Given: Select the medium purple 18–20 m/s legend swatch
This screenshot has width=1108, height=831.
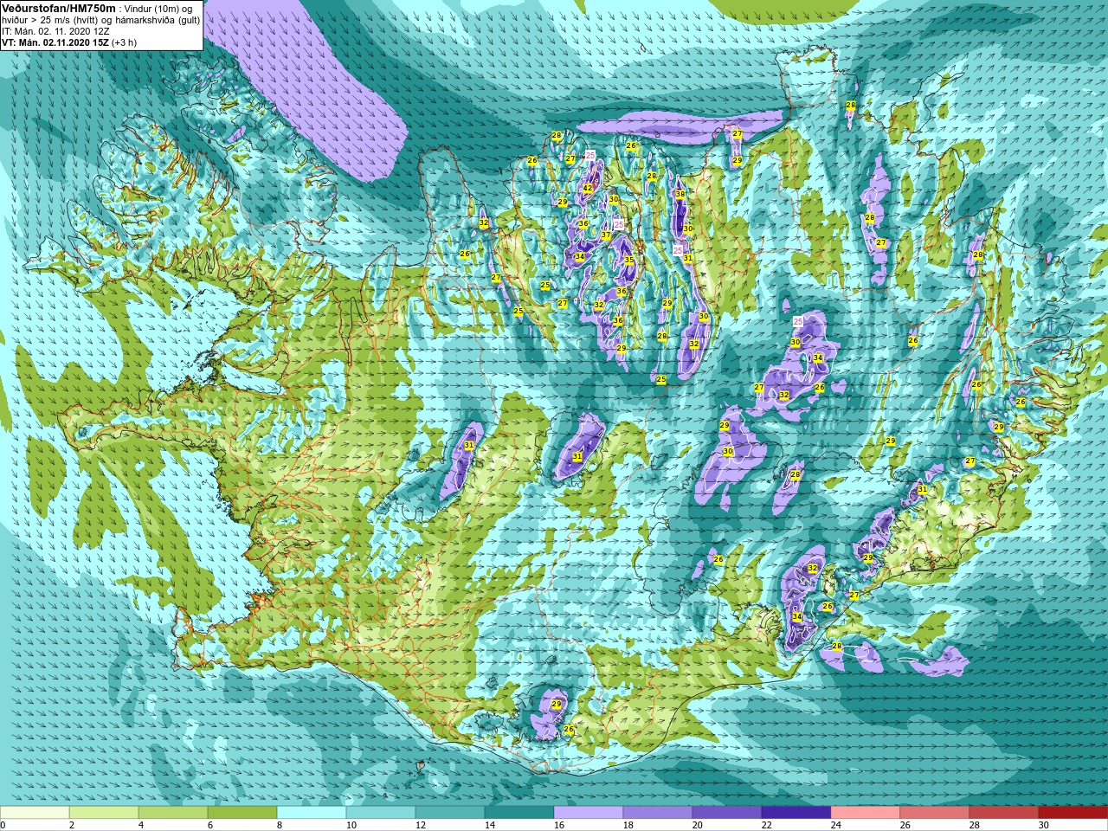Looking at the screenshot, I should [x=658, y=813].
